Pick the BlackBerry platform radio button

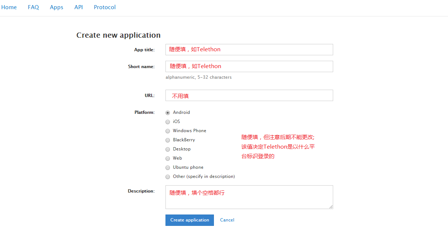tap(168, 140)
